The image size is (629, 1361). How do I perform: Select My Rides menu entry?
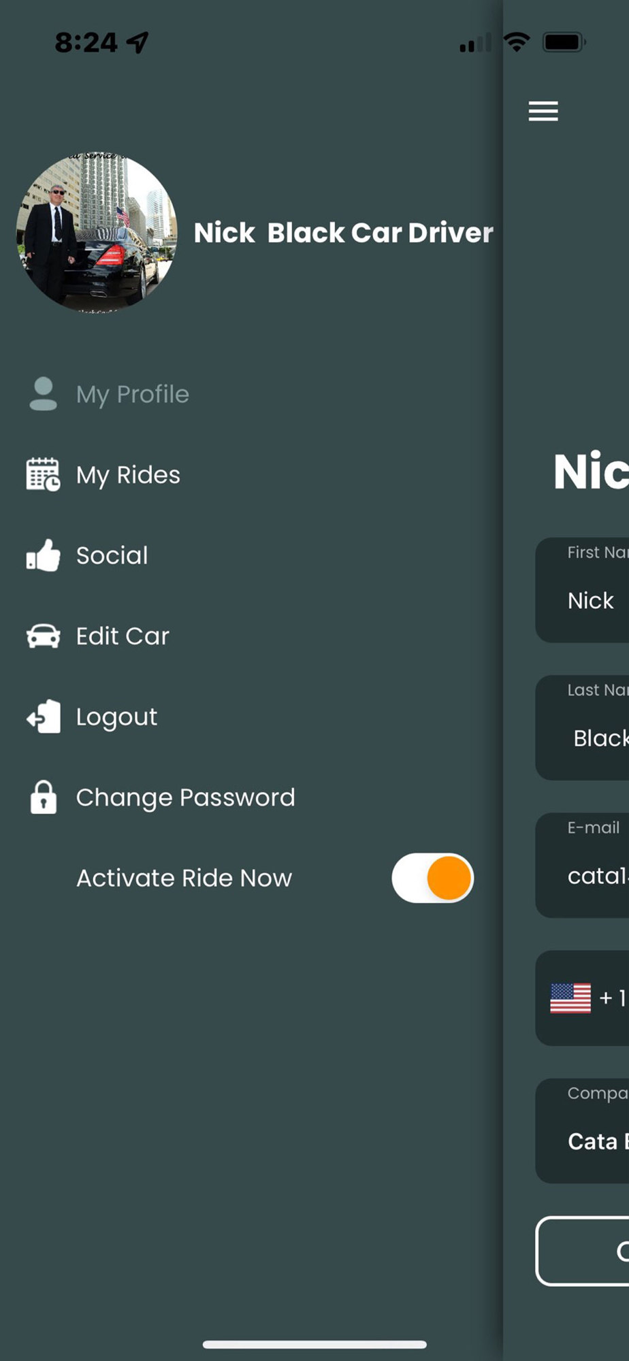point(128,474)
